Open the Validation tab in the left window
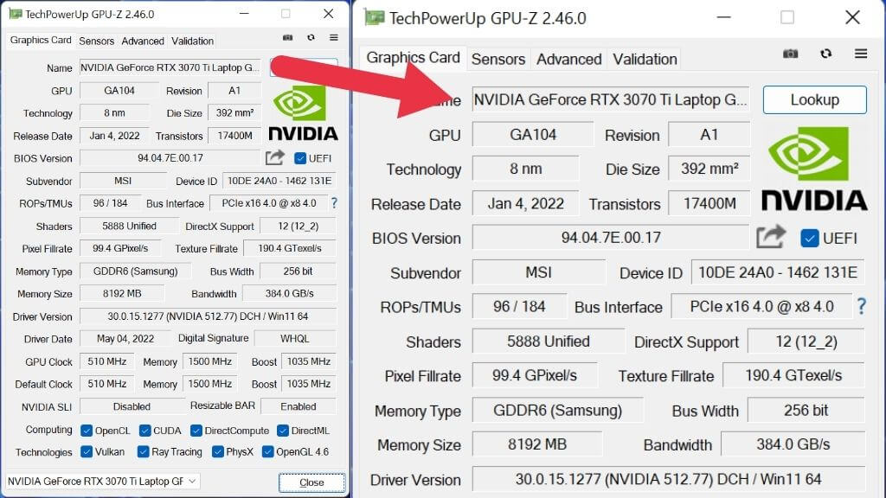Screen dimensions: 886x498 [x=193, y=41]
